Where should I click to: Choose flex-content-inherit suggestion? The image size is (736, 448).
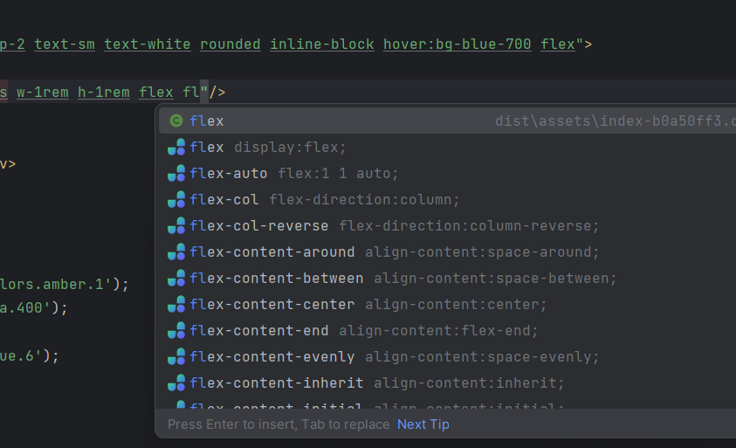[x=447, y=383]
